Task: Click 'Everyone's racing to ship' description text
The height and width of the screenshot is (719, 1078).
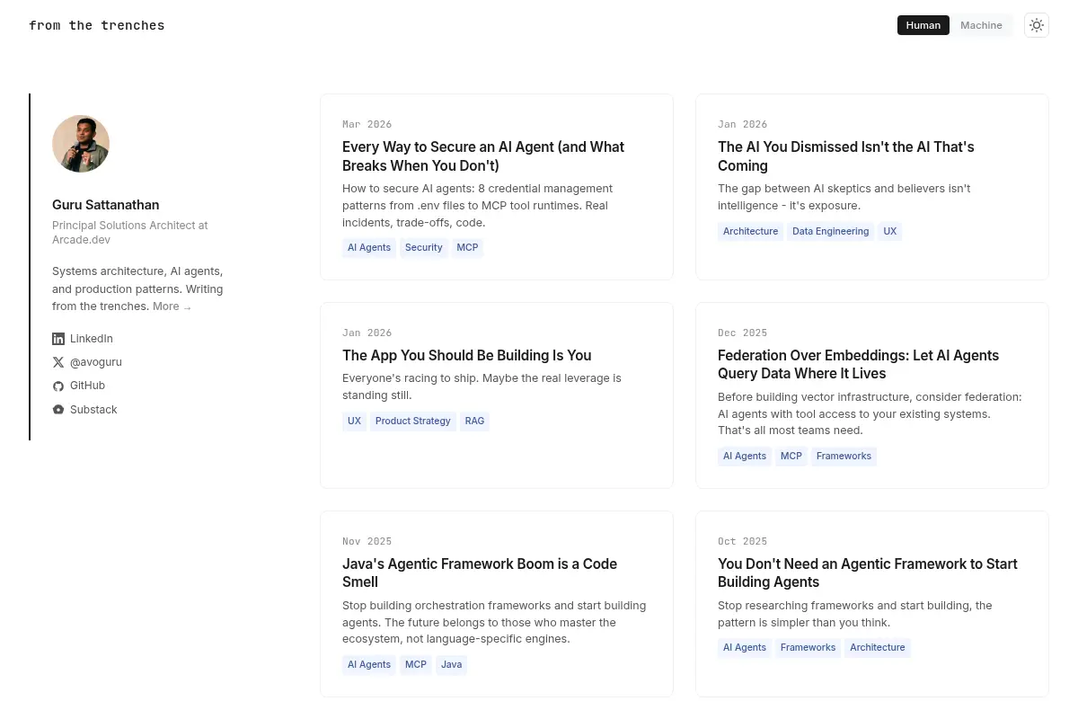Action: point(482,386)
